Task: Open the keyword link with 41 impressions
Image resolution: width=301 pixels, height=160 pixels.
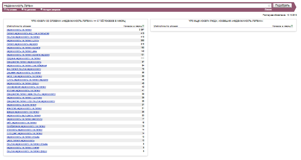Action: 24,91
